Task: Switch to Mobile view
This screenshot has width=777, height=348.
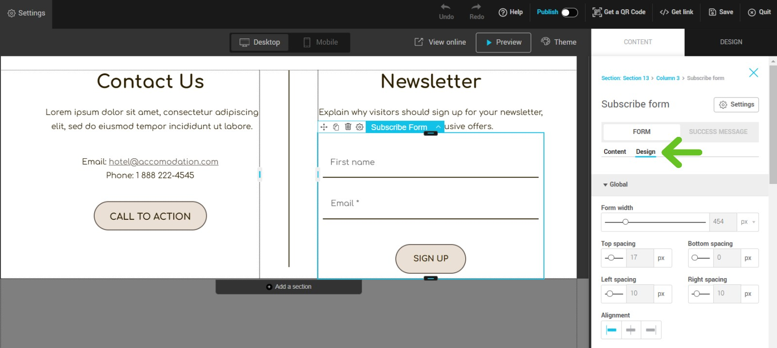Action: tap(321, 42)
